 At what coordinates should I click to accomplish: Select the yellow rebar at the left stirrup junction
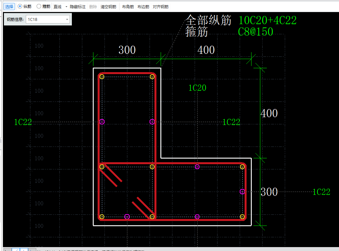point(102,167)
